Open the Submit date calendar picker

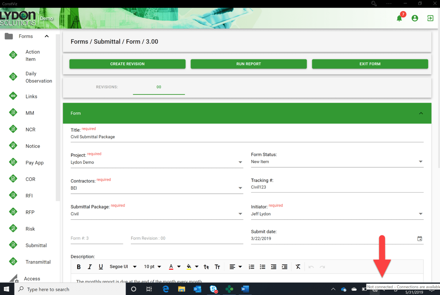[x=419, y=239]
